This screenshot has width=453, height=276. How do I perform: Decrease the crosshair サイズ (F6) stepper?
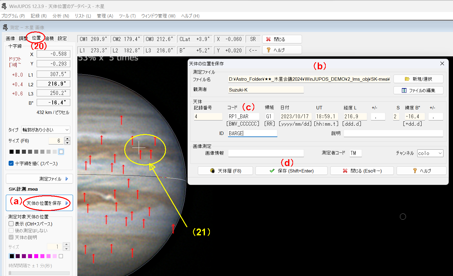click(67, 143)
